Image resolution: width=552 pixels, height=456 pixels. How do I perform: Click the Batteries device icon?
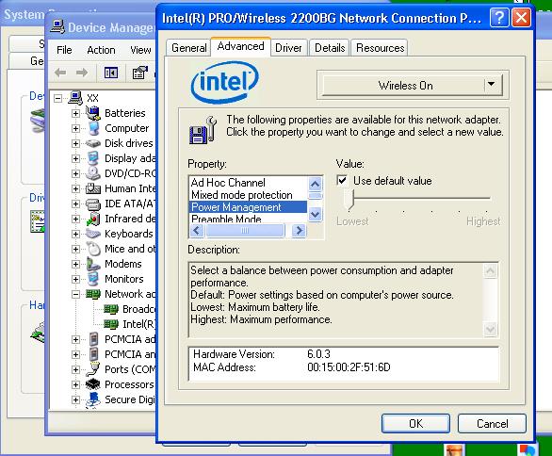pos(93,113)
